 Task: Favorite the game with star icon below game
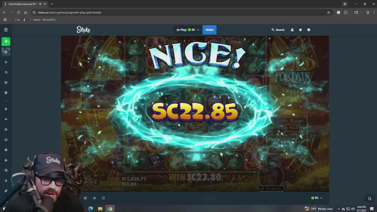pyautogui.click(x=94, y=198)
